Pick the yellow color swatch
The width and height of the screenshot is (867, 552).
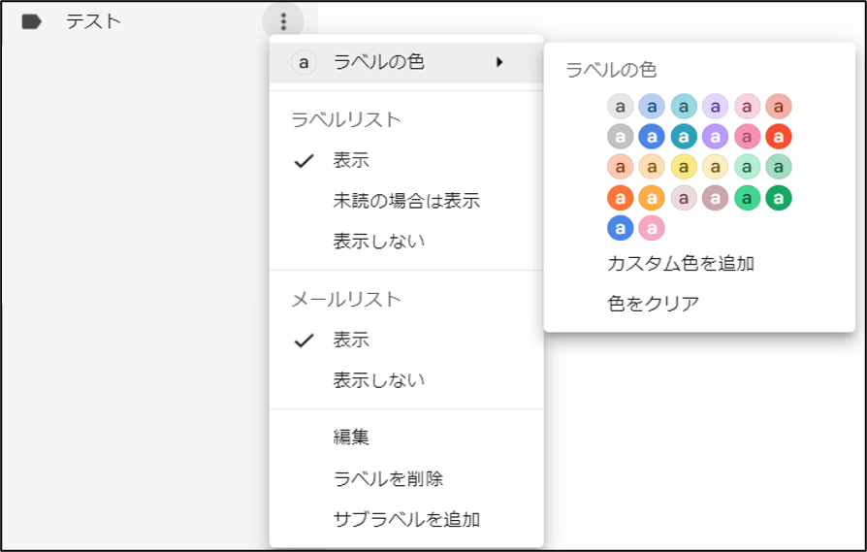[684, 167]
